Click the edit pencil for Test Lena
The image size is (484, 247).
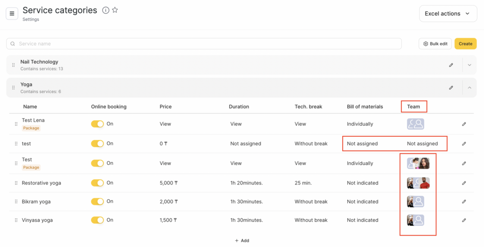[464, 124]
